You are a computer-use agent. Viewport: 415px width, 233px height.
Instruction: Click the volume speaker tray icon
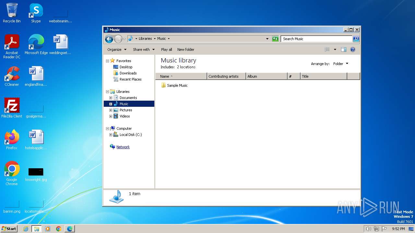coord(368,229)
